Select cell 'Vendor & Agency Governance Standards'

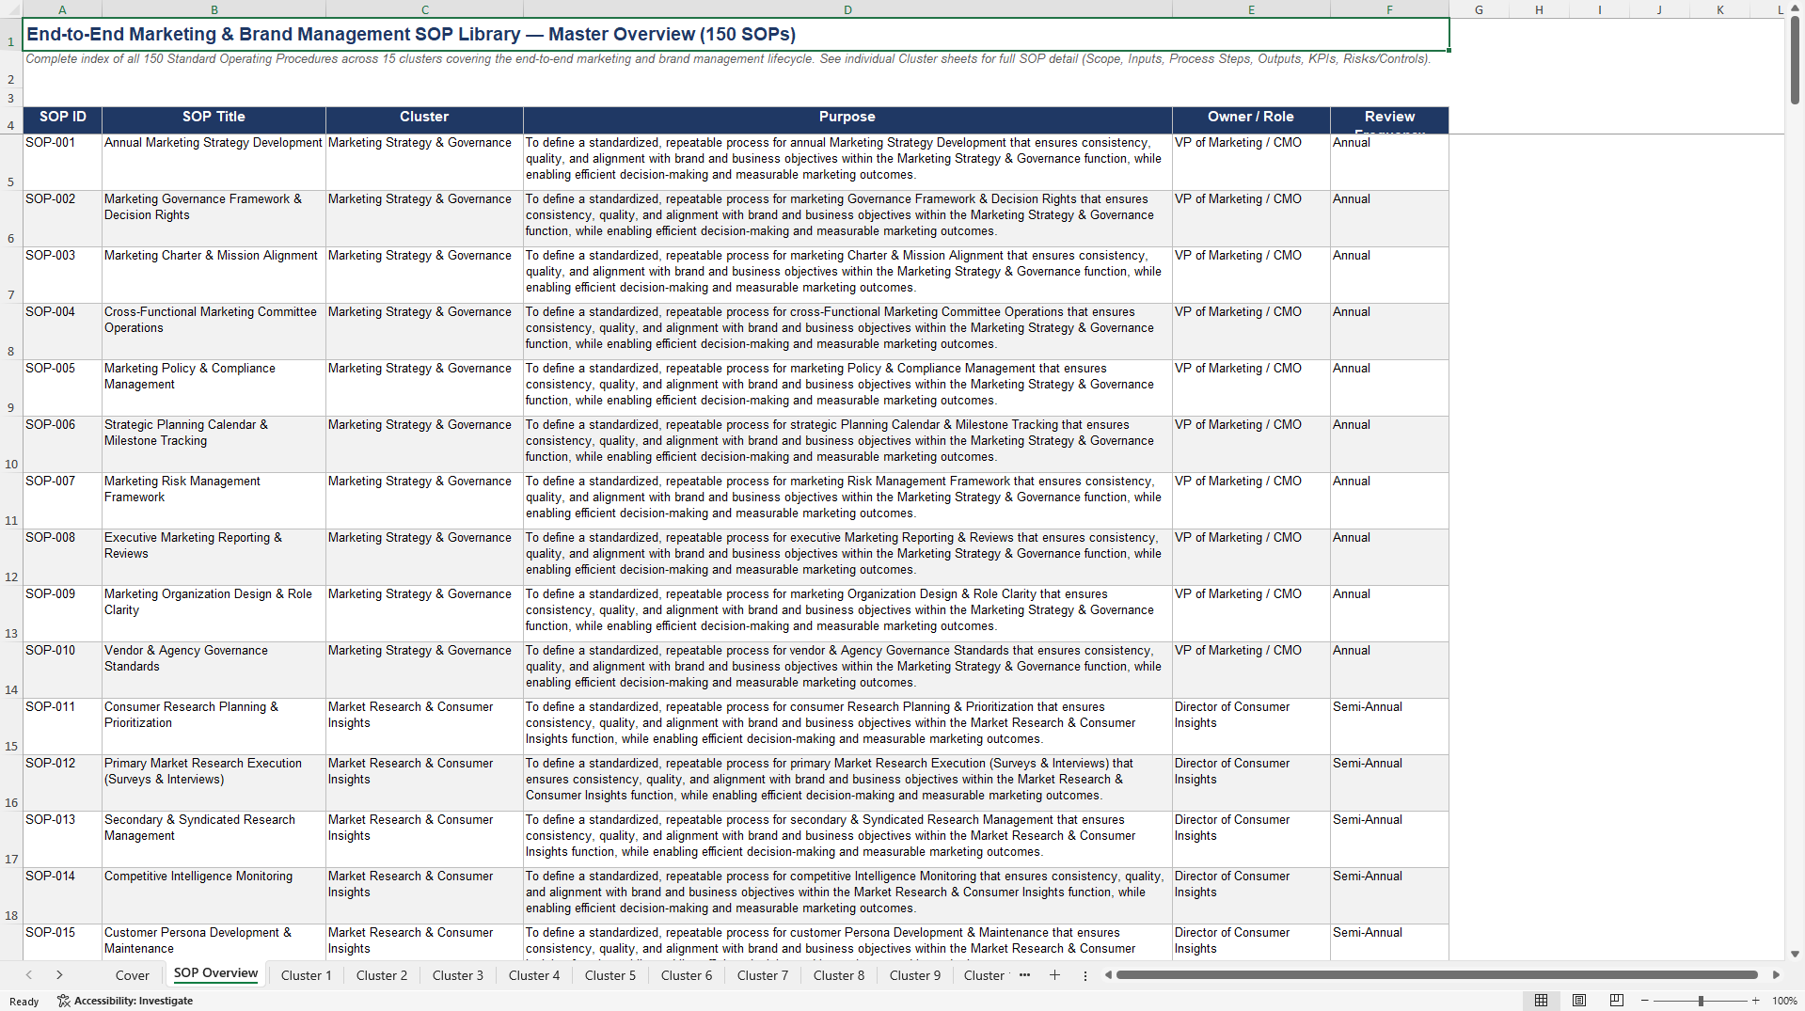click(214, 670)
